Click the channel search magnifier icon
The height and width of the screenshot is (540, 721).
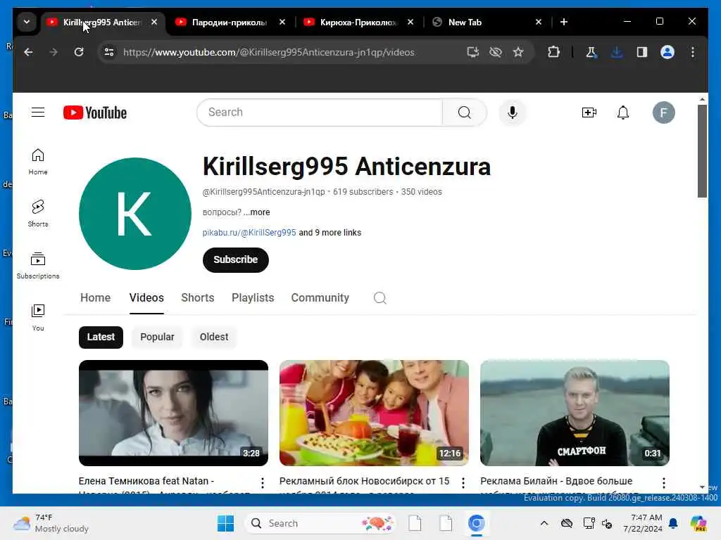point(380,298)
